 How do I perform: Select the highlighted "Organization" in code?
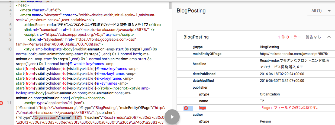click(x=45, y=118)
